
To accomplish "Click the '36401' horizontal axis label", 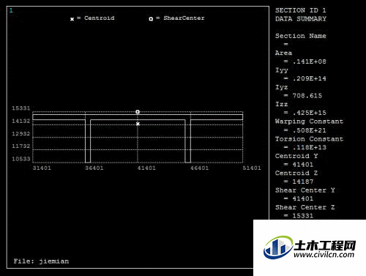I will 94,168.
